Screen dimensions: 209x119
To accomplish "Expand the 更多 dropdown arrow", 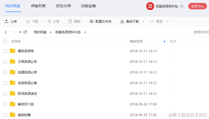I will tap(168, 22).
